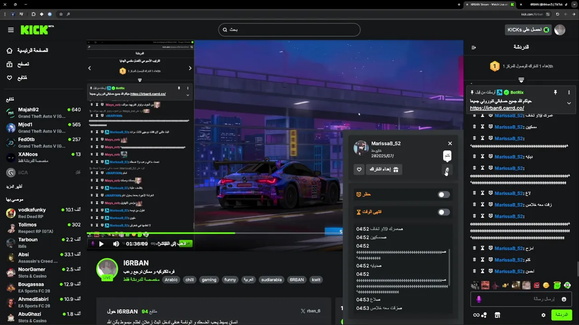Viewport: 579px width, 325px height.
Task: Click ban shield icon on كتم message
Action: (x=490, y=260)
